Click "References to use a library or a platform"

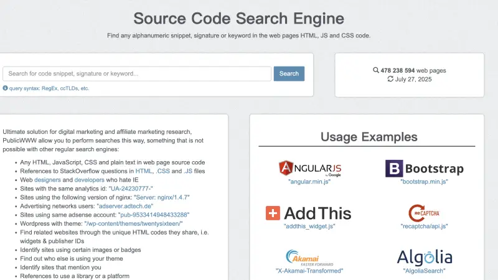[x=75, y=276]
